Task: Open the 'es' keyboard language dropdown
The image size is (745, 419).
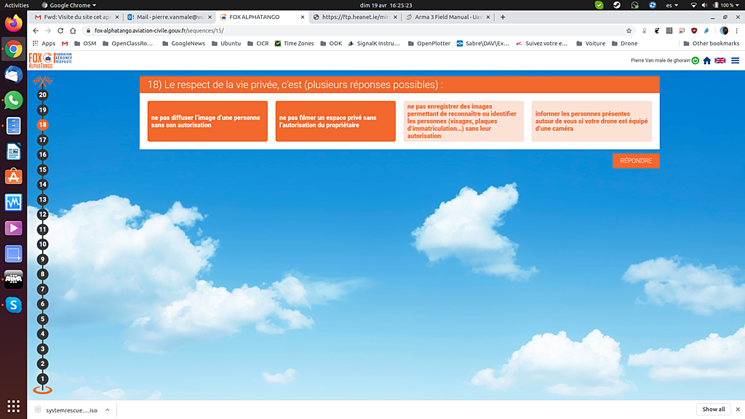Action: [x=672, y=5]
